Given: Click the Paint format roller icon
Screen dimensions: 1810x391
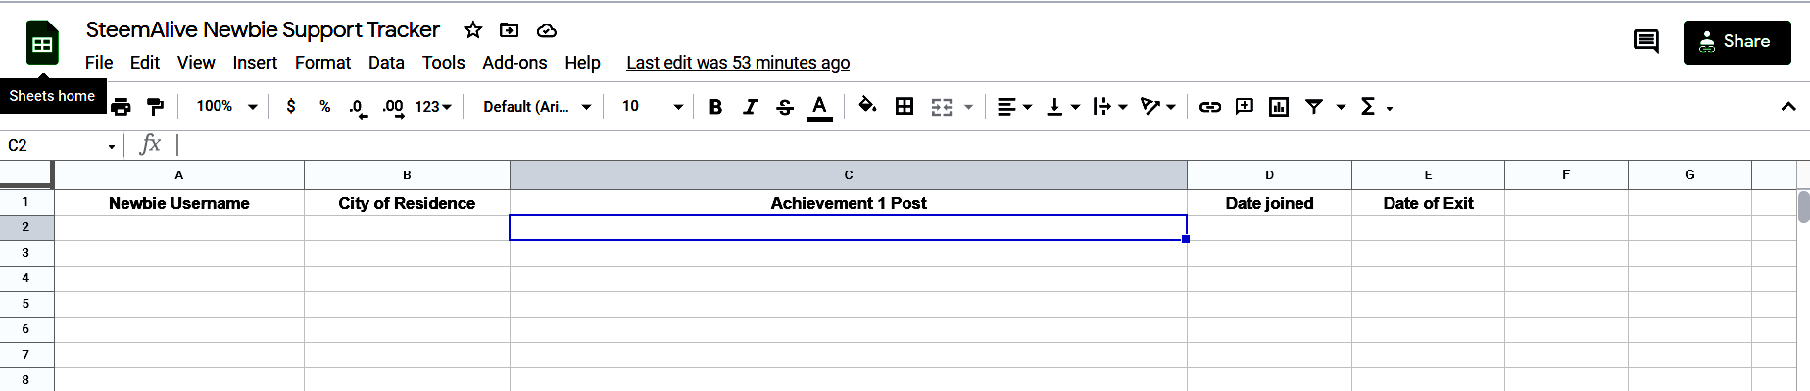Looking at the screenshot, I should (x=155, y=106).
